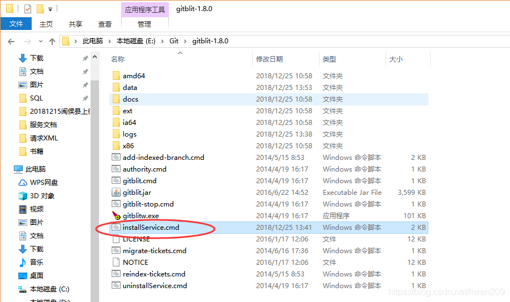Expand the chevron after Git in address bar
This screenshot has height=302, width=510.
point(185,41)
